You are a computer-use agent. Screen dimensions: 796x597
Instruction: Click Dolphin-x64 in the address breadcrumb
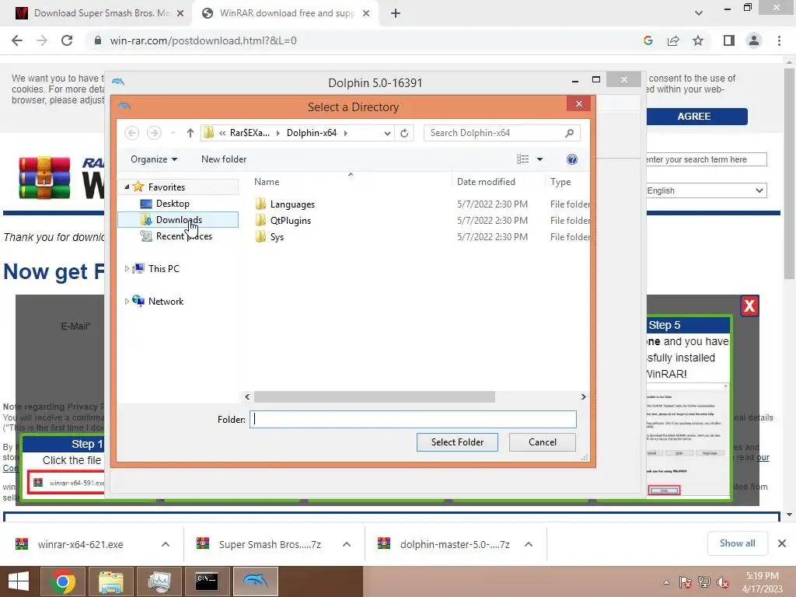pos(311,133)
